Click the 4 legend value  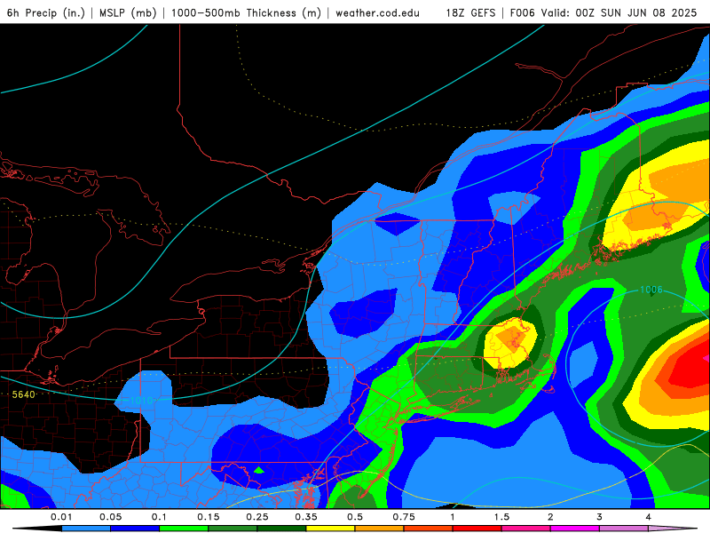pyautogui.click(x=649, y=517)
